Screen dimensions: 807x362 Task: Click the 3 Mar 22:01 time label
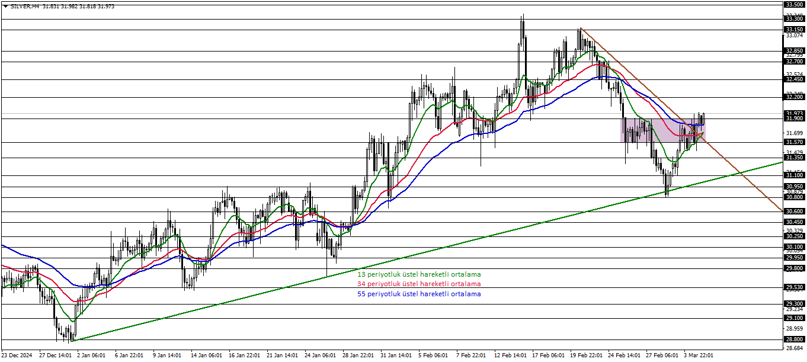click(x=698, y=355)
